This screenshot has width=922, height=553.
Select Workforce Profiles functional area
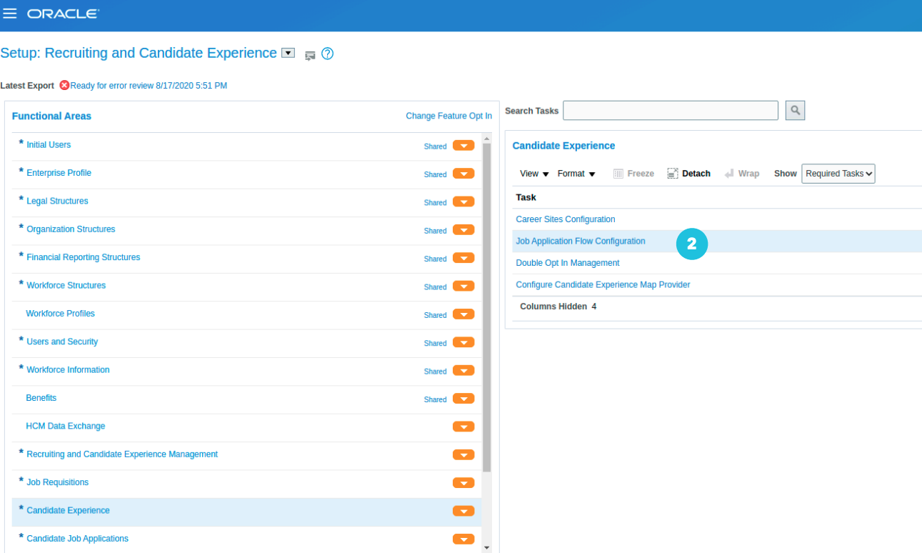tap(60, 314)
